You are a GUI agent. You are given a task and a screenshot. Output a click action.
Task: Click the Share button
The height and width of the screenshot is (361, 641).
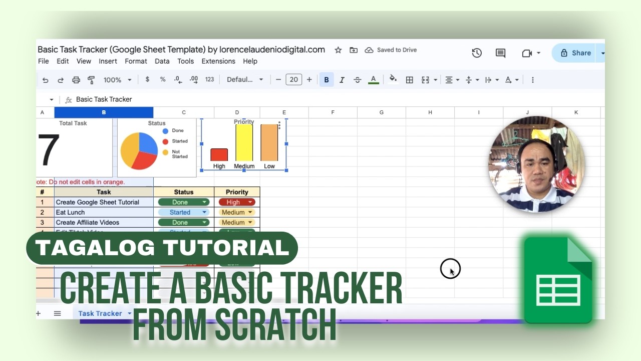[x=575, y=53]
